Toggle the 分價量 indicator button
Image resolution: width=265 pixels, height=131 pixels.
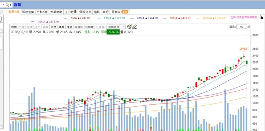coord(100,27)
